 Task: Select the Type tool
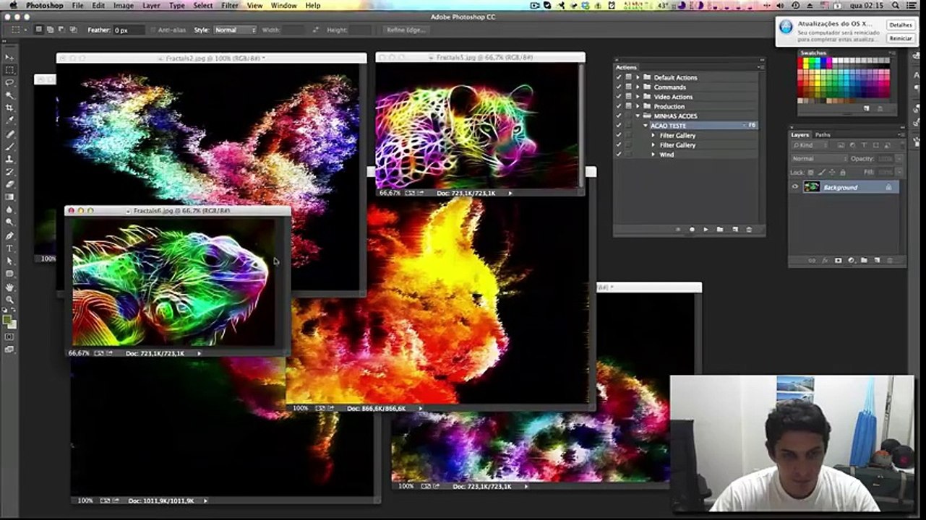point(10,248)
